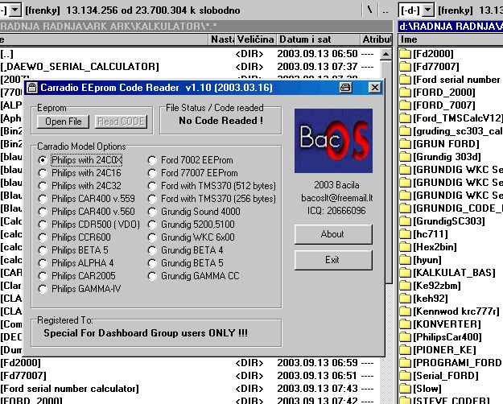Select the hc711 folder icon
The width and height of the screenshot is (503, 404).
[406, 234]
